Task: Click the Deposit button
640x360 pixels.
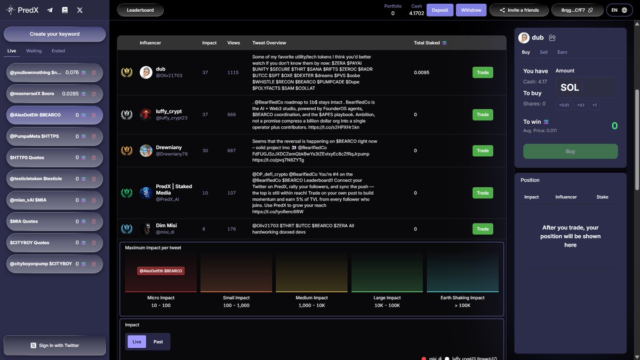Action: point(440,10)
